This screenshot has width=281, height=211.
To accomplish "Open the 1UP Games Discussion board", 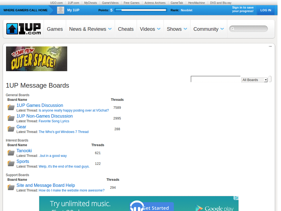I will 40,105.
